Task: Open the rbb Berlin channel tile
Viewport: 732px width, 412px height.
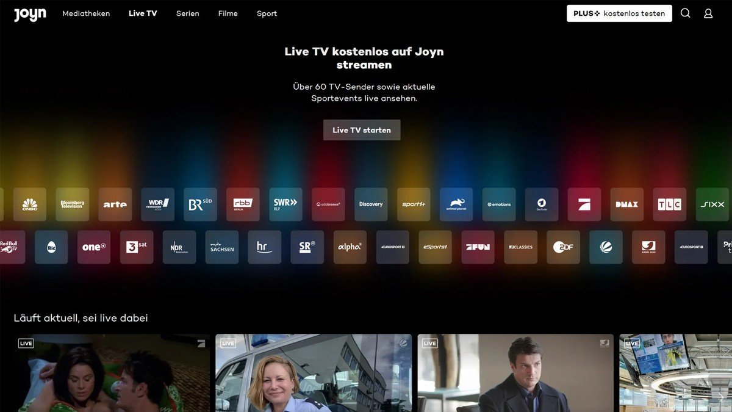Action: [x=243, y=204]
